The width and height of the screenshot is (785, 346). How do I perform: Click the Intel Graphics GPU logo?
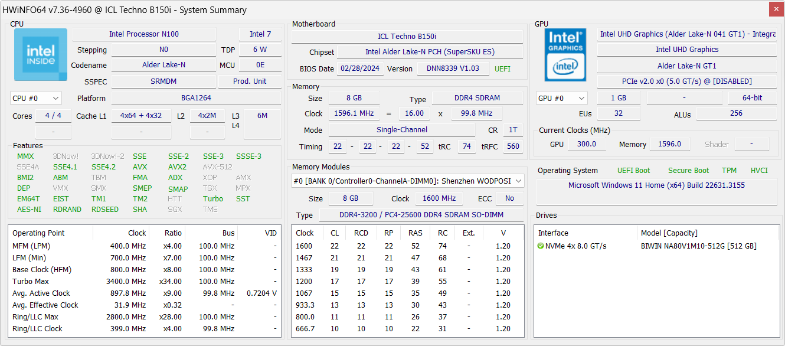(x=566, y=55)
